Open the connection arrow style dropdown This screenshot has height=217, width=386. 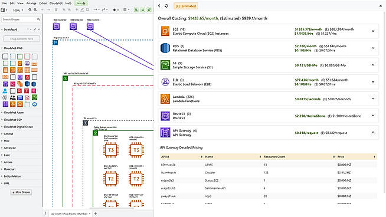[x=96, y=10]
